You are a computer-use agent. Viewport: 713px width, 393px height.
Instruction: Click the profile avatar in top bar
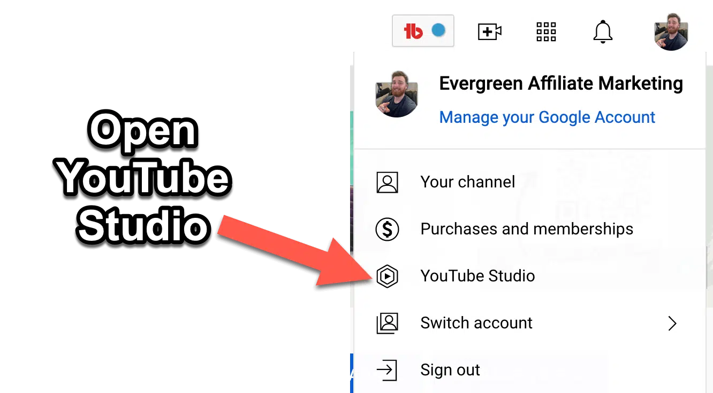click(x=671, y=32)
